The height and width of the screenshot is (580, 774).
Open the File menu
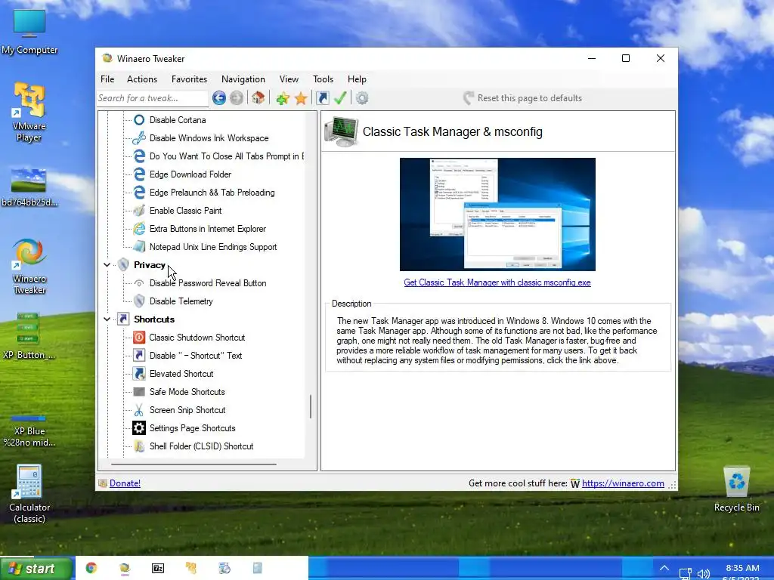pyautogui.click(x=107, y=79)
